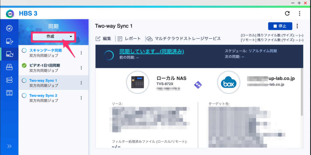This screenshot has height=155, width=311.
Task: Select the Sync sidebar icon
Action: (x=9, y=54)
